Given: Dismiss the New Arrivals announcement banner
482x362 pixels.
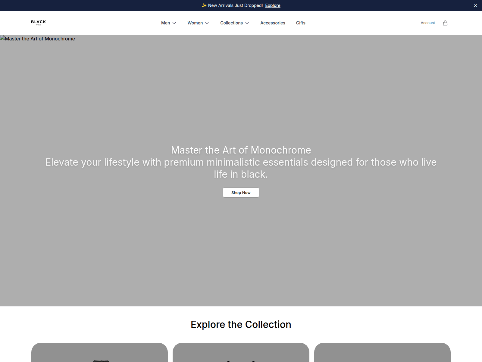Looking at the screenshot, I should click(475, 5).
